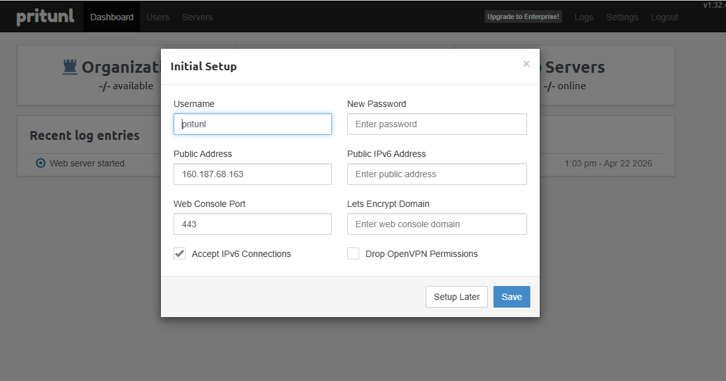Image resolution: width=726 pixels, height=381 pixels.
Task: Click Upgrade to Enterprise button
Action: point(523,16)
